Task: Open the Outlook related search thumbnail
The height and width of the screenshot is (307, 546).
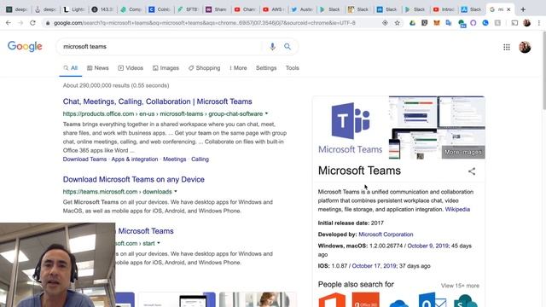Action: [x=433, y=300]
